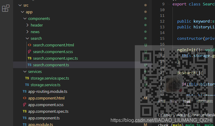Screen dimensions: 215x126
Task: Open app-routing.module.ts file
Action: (48, 92)
